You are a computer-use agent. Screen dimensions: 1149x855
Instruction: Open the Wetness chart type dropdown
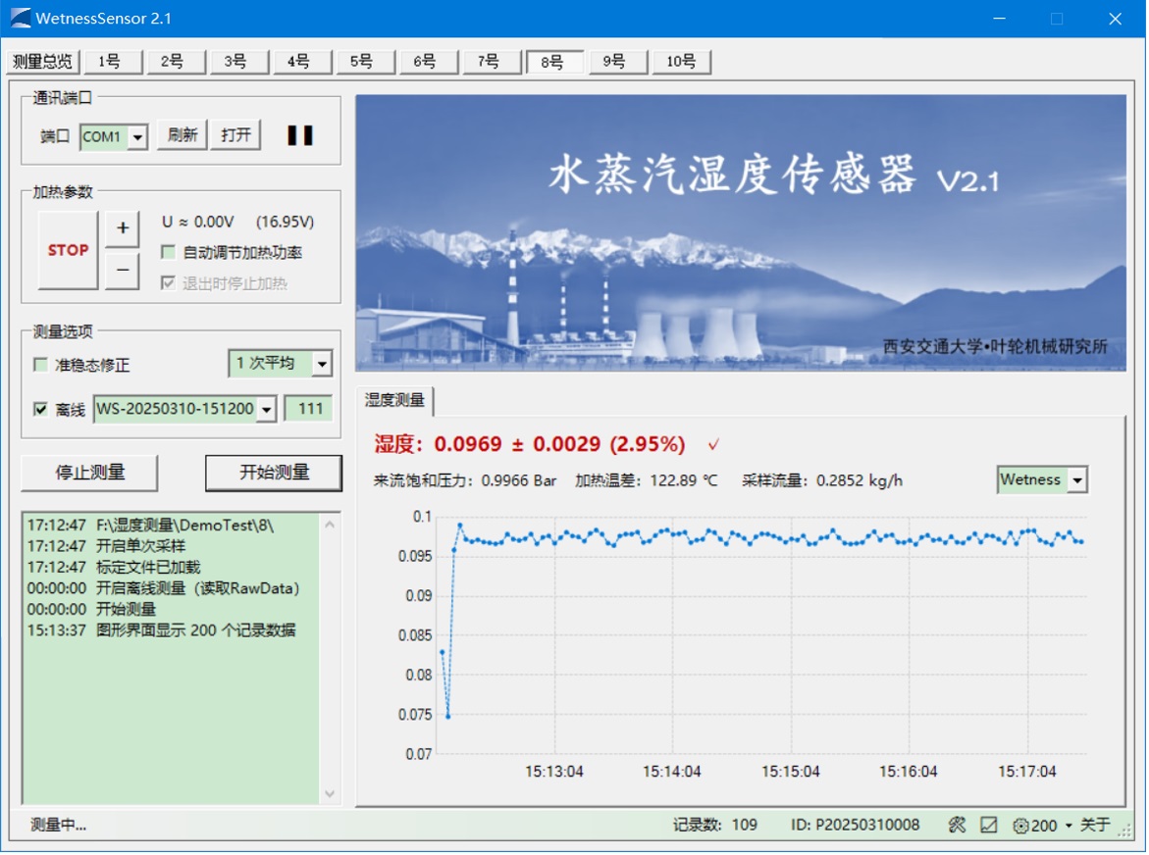tap(1077, 480)
